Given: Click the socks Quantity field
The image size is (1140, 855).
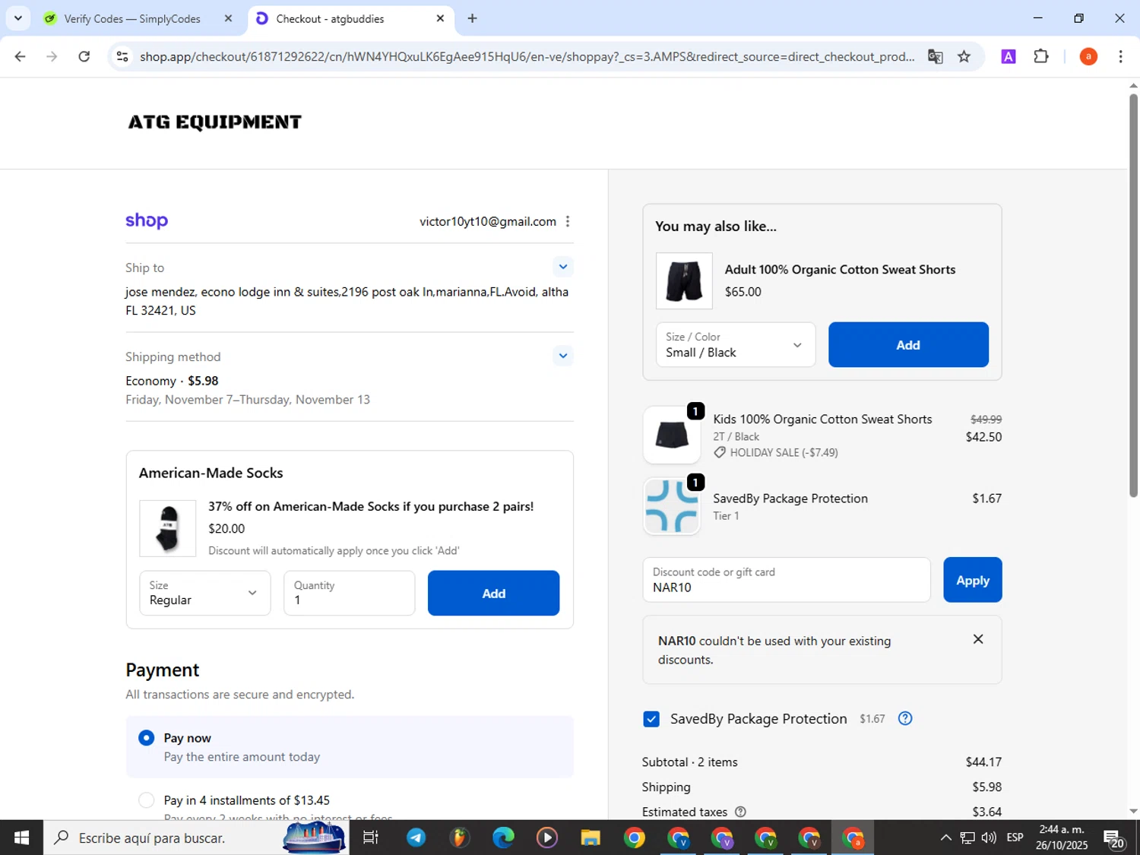Looking at the screenshot, I should coord(349,593).
